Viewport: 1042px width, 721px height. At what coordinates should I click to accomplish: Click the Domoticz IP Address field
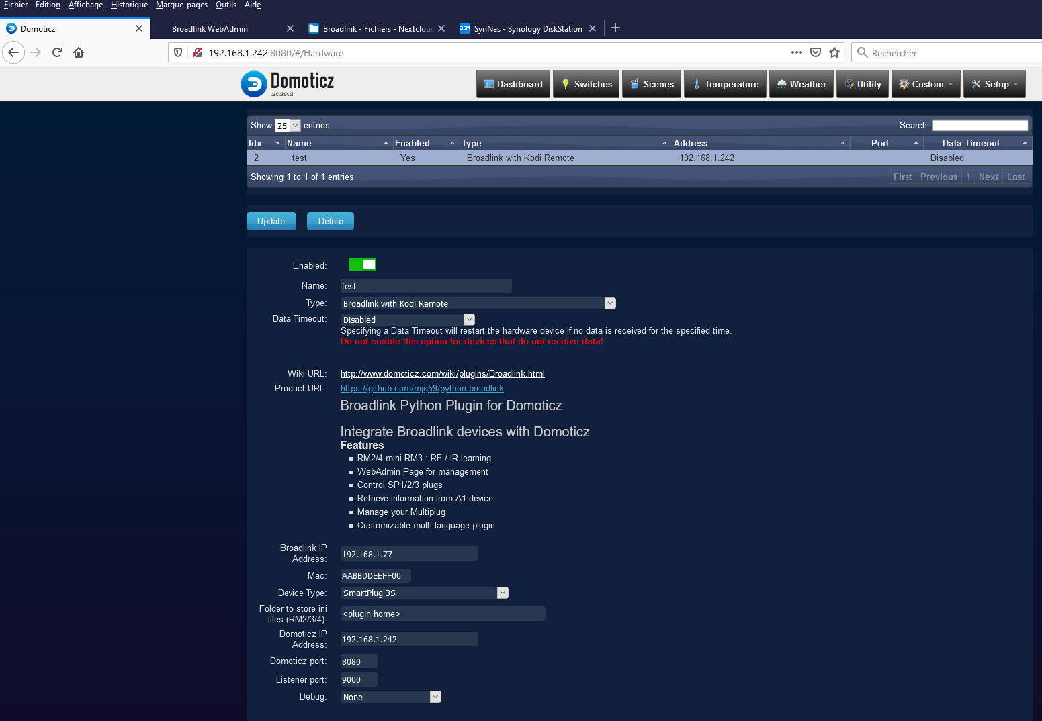(x=409, y=639)
